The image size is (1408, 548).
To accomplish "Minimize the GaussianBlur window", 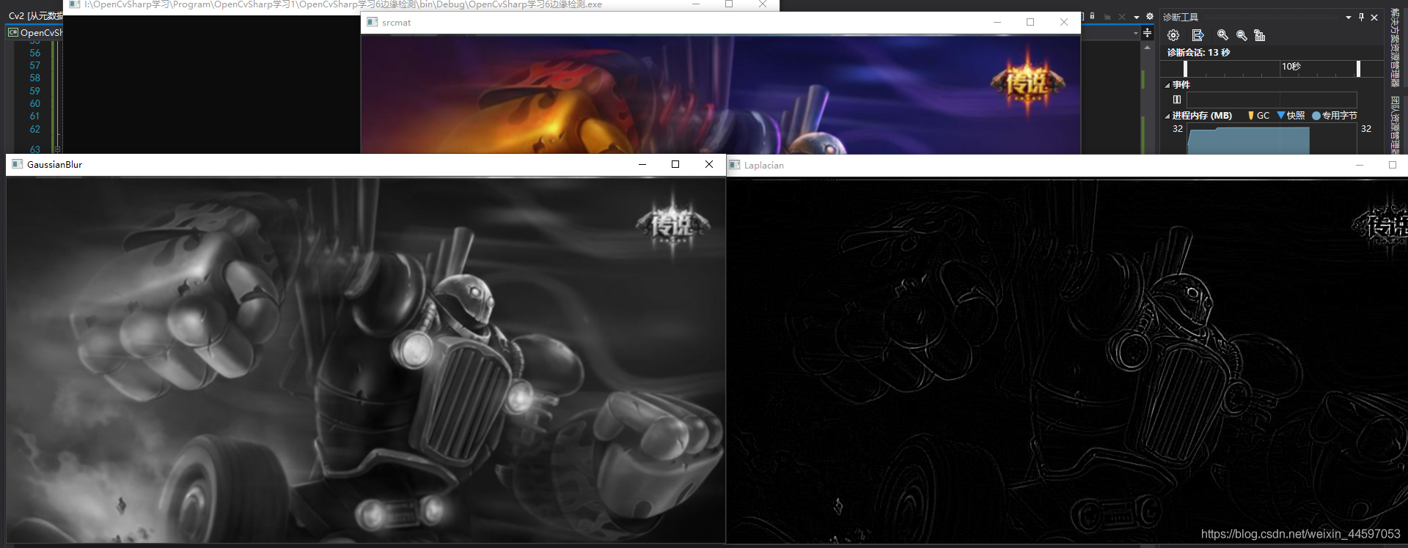I will click(642, 165).
